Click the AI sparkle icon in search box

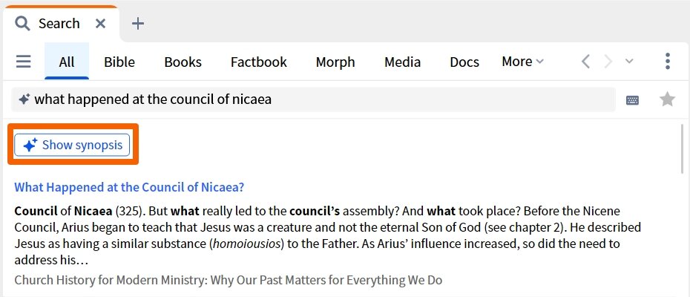[24, 99]
